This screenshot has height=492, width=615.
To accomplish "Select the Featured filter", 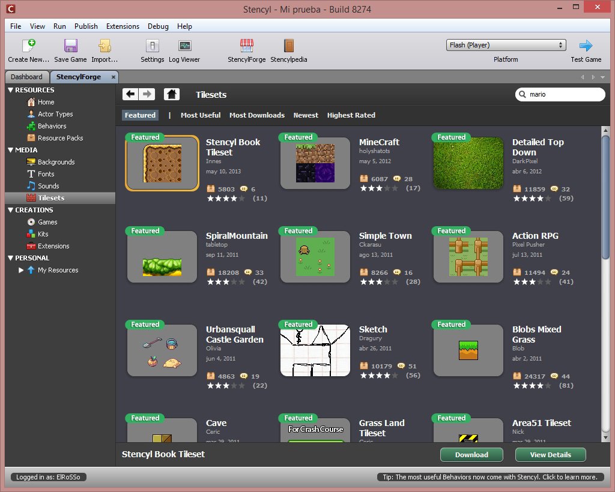I will (x=140, y=115).
